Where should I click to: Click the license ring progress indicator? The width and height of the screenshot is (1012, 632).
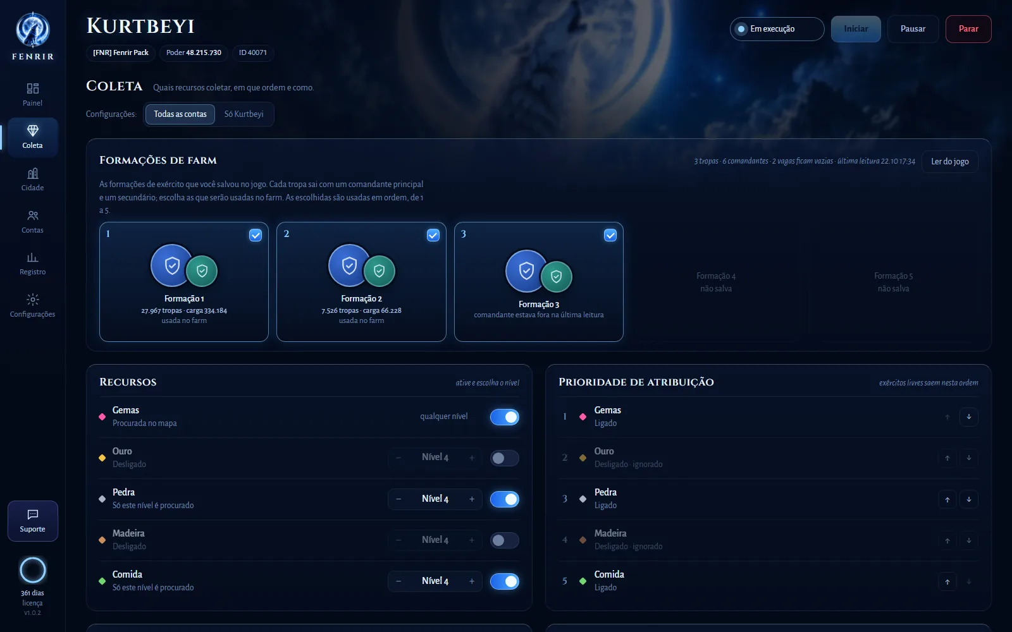point(33,570)
